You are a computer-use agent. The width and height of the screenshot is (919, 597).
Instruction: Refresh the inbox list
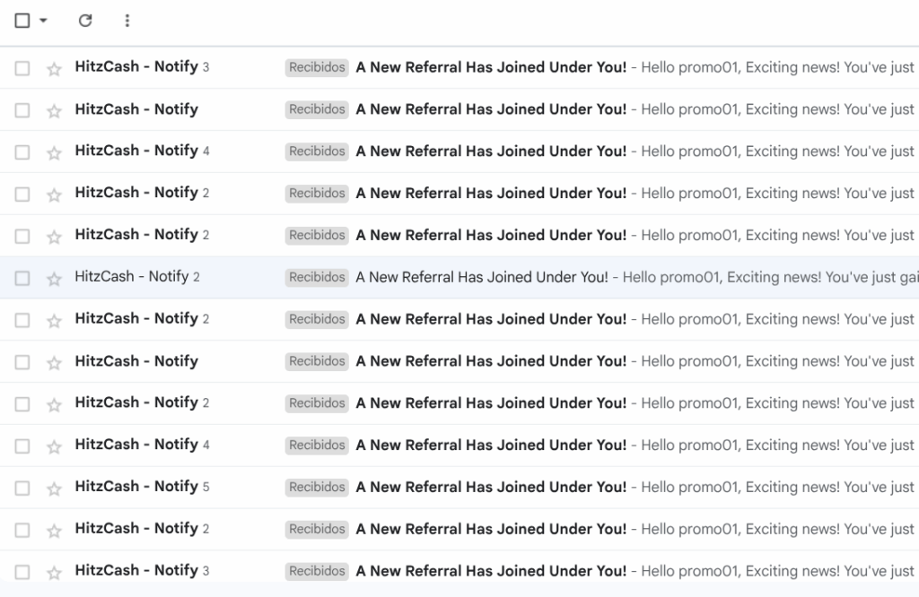pos(85,21)
